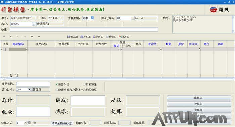Focus the 商品条码 barcode input field

pyautogui.click(x=33, y=84)
